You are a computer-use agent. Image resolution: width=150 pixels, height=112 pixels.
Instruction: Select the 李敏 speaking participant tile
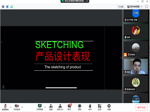(x=136, y=32)
